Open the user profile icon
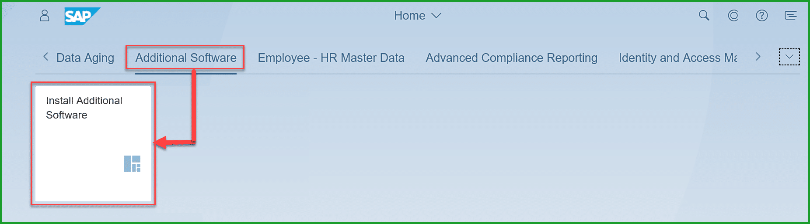The width and height of the screenshot is (810, 224). point(45,16)
